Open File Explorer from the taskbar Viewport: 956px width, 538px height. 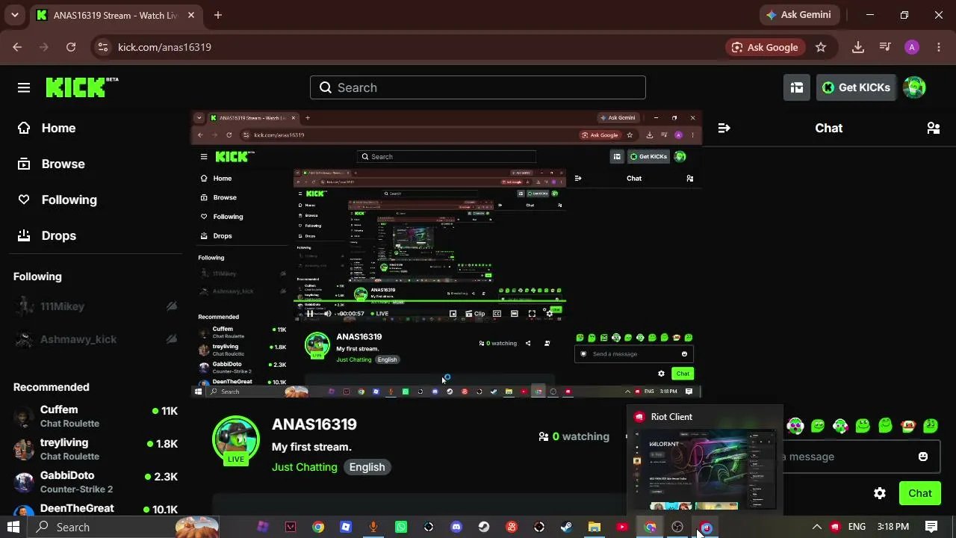595,527
